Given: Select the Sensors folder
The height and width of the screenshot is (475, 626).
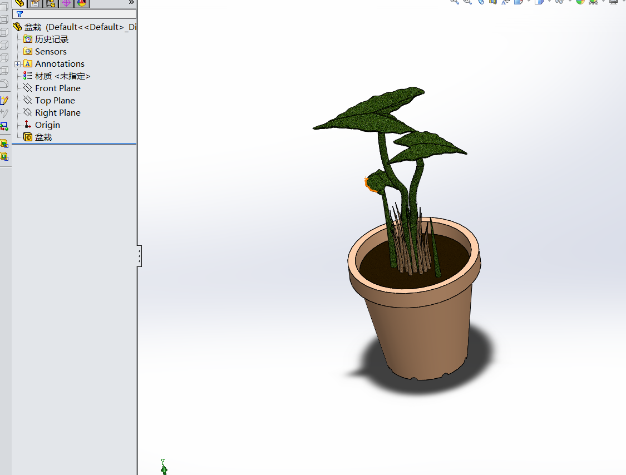Looking at the screenshot, I should click(45, 52).
